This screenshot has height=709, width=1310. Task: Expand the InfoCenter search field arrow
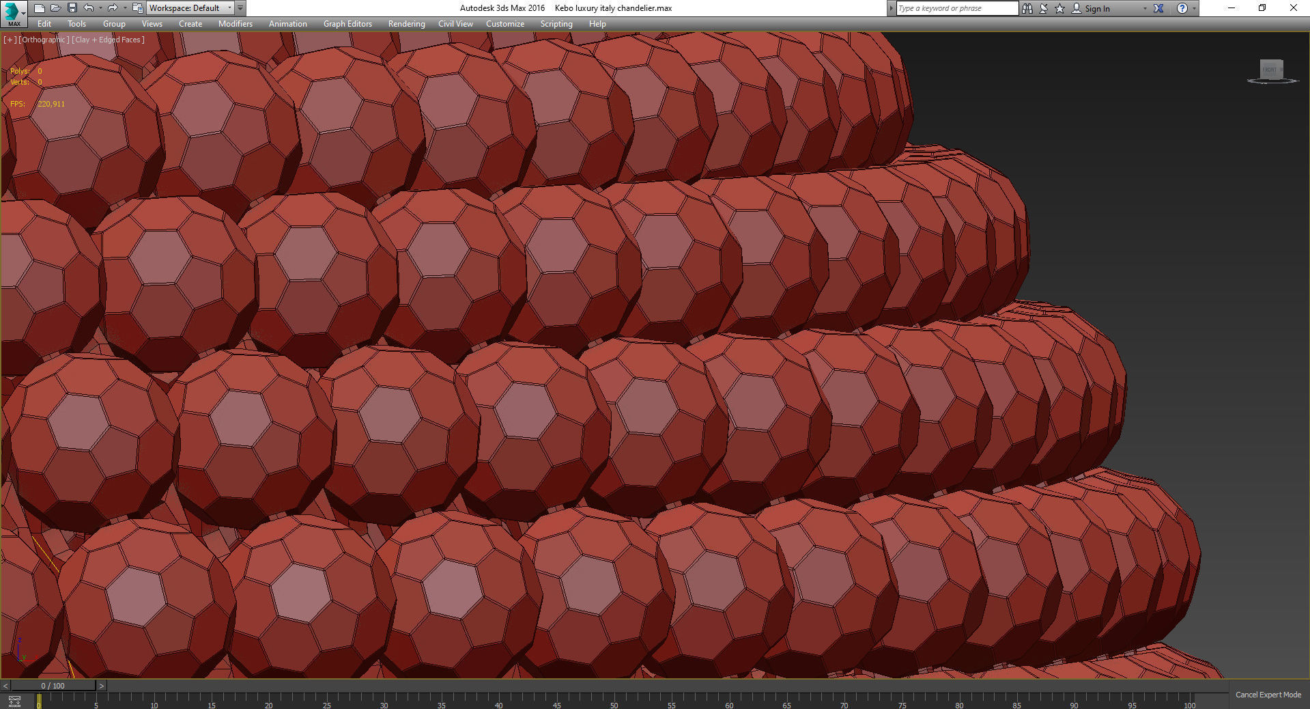tap(892, 8)
